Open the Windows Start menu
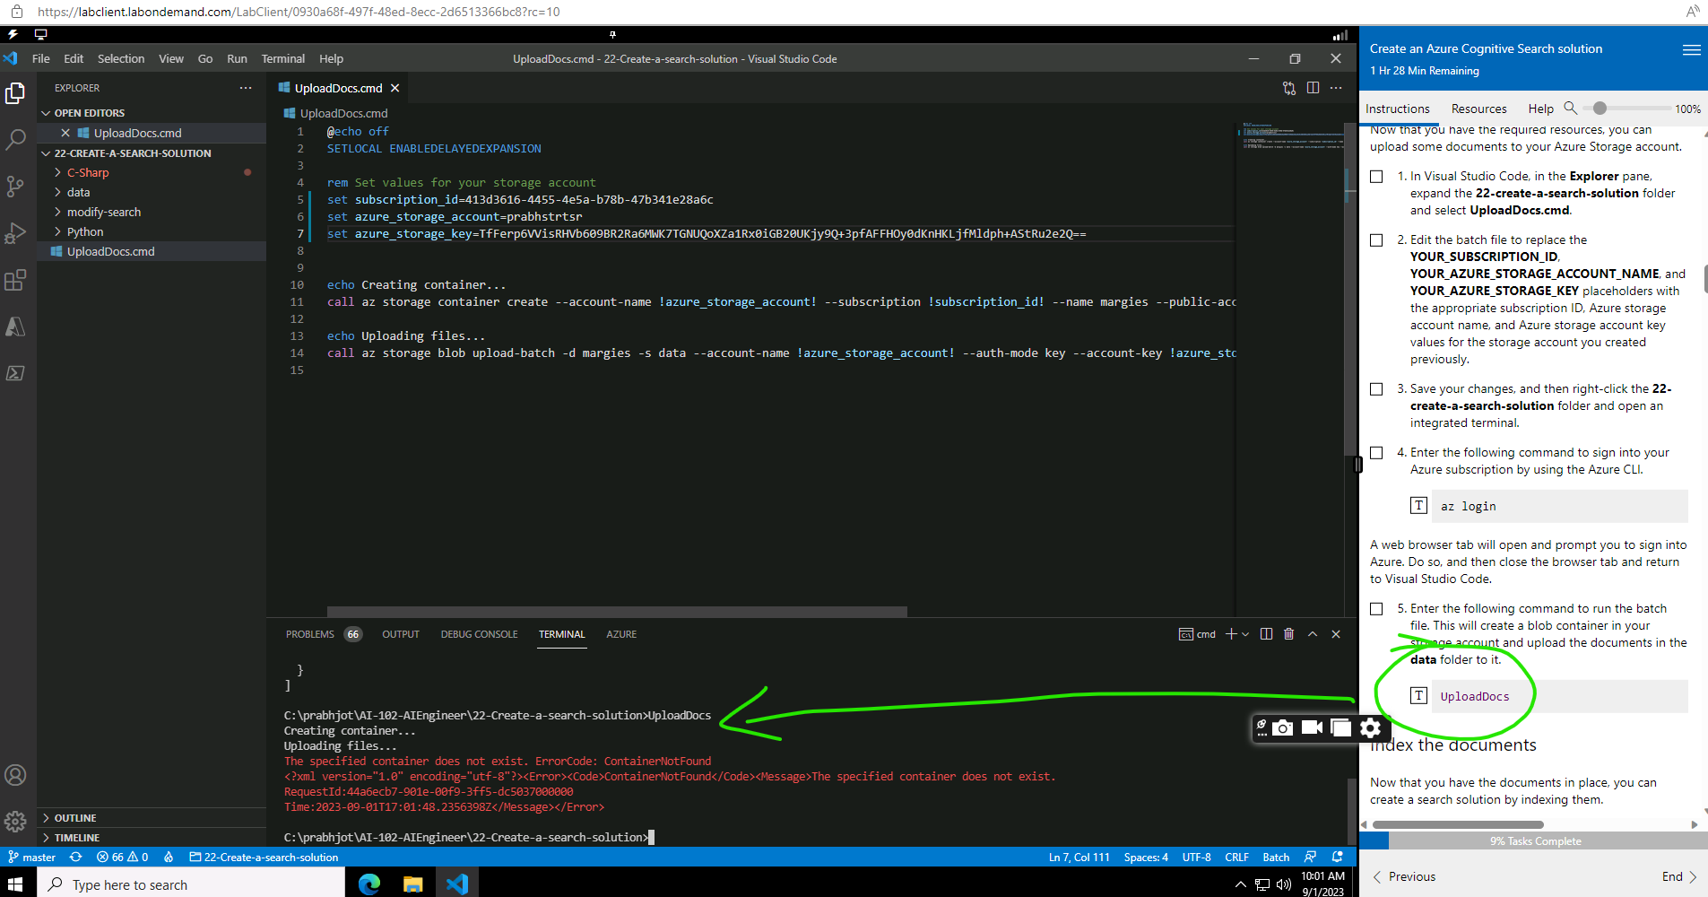This screenshot has width=1708, height=897. [x=15, y=884]
